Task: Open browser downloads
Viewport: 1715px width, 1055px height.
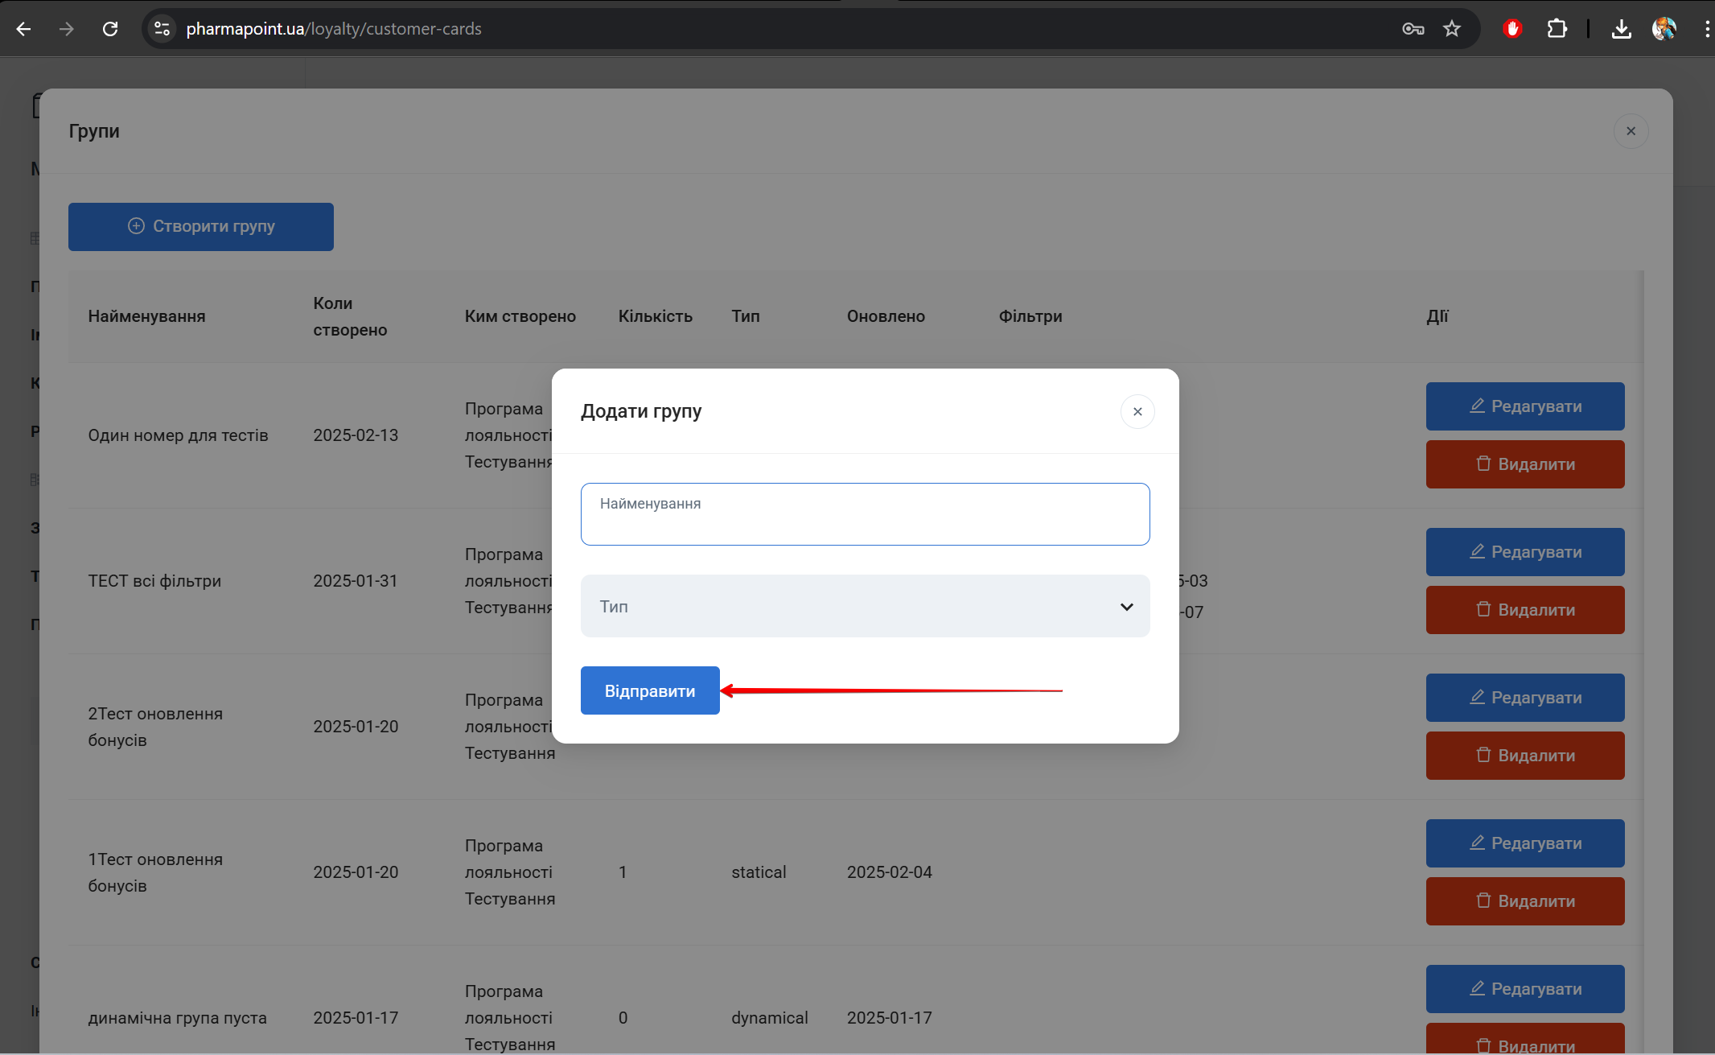Action: pyautogui.click(x=1621, y=29)
